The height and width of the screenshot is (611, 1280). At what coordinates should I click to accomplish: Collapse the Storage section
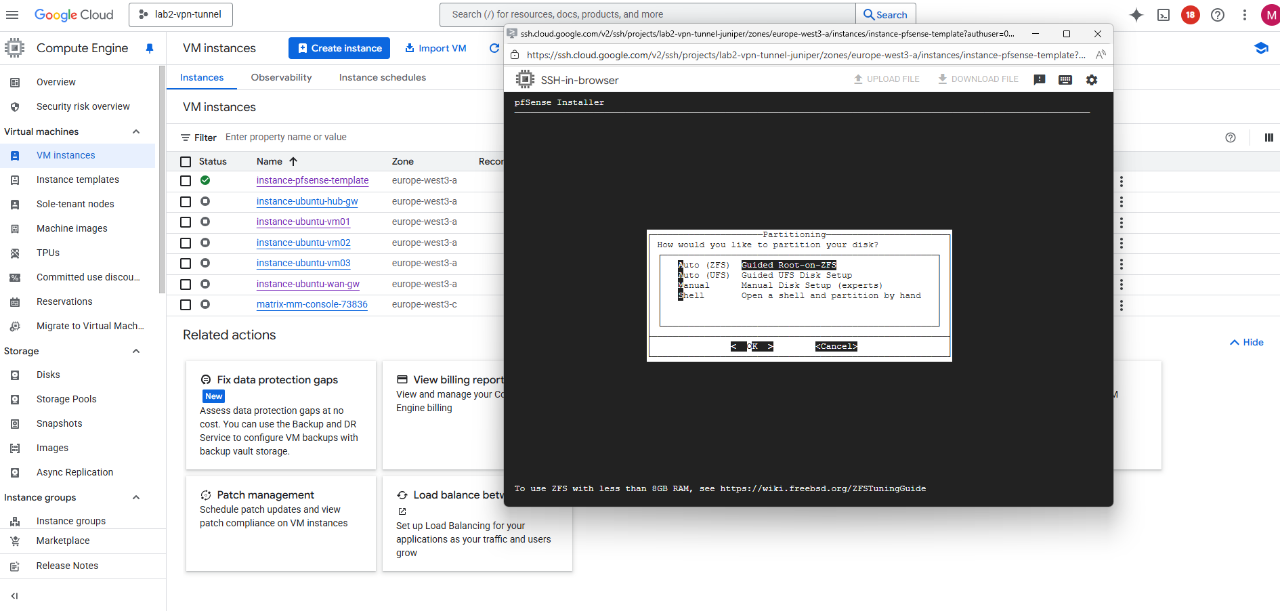[x=136, y=351]
